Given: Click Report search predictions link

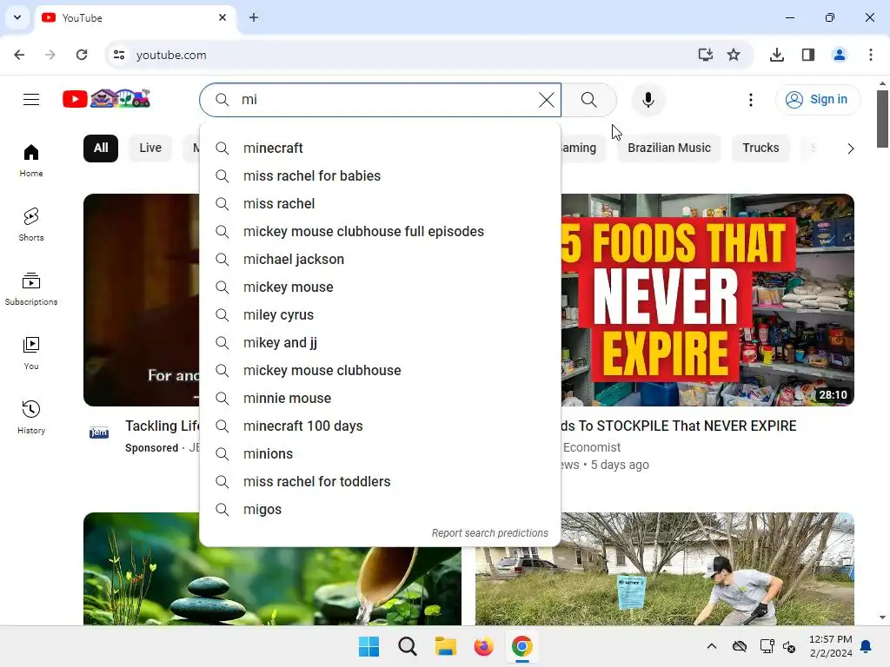Looking at the screenshot, I should (x=490, y=533).
